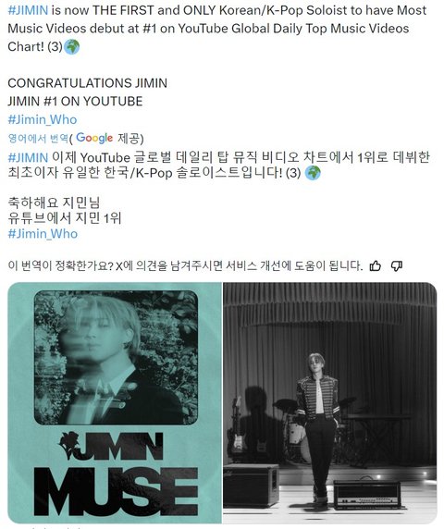Open the #JIMIN hashtag starting the English tweet
The image size is (444, 529).
click(x=28, y=10)
